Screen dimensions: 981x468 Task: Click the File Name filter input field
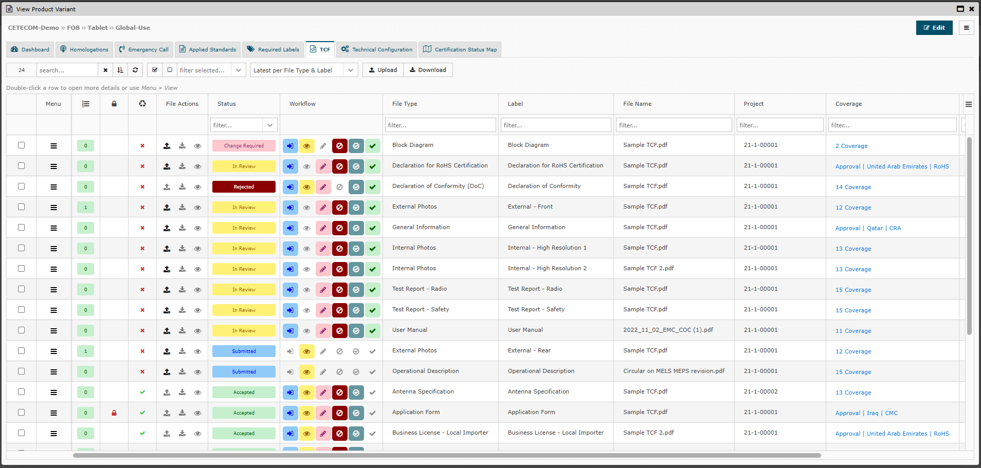[674, 125]
